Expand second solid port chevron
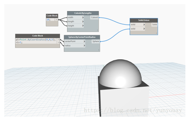 pos(144,29)
